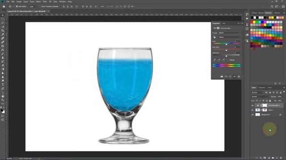
Task: Switch to the Paths tab
Action: coord(270,88)
